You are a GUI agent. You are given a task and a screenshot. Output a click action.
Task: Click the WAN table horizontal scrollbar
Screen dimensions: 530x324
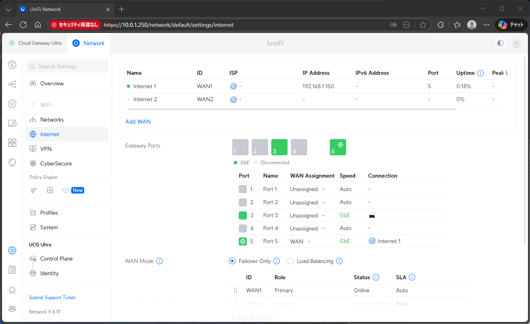tap(292, 109)
